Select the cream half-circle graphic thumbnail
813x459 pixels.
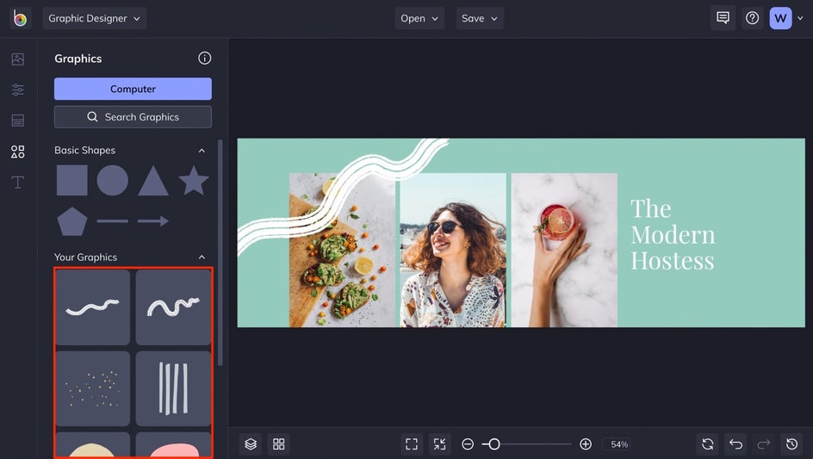(93, 444)
